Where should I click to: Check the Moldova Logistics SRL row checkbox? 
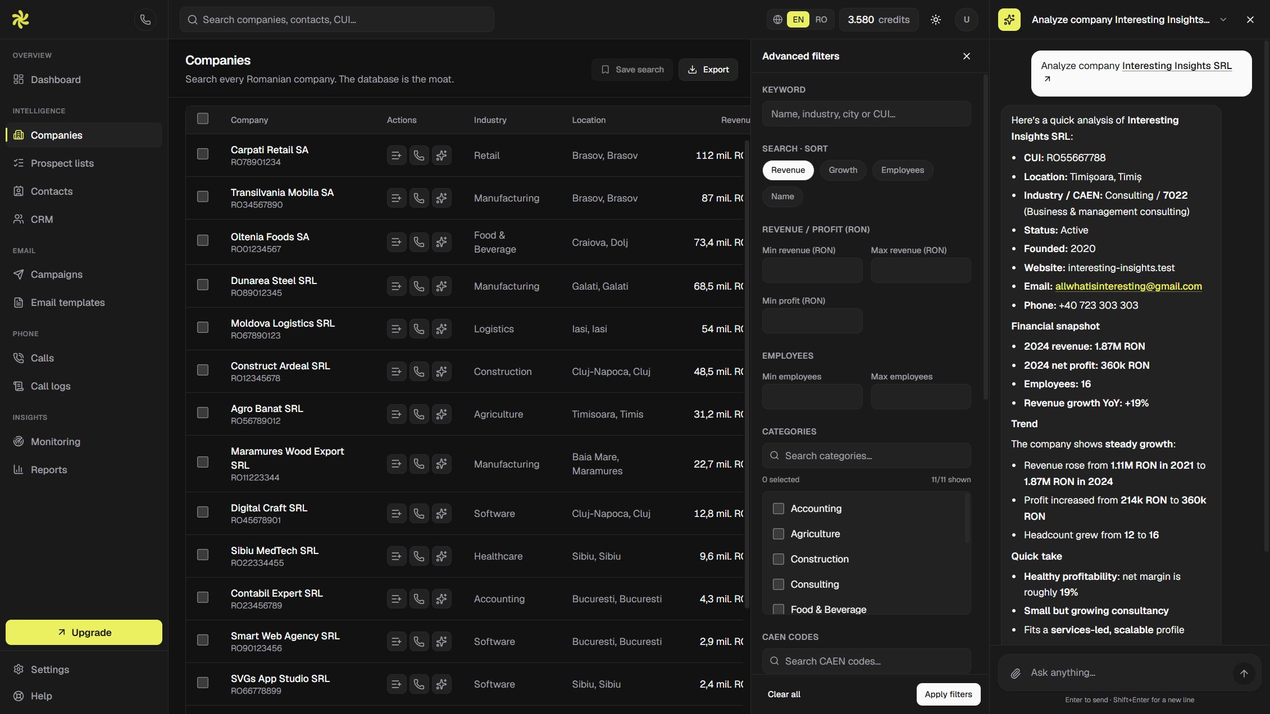coord(203,327)
